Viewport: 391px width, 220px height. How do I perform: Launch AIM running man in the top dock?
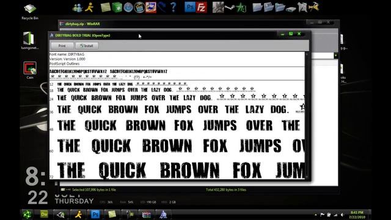click(x=89, y=7)
